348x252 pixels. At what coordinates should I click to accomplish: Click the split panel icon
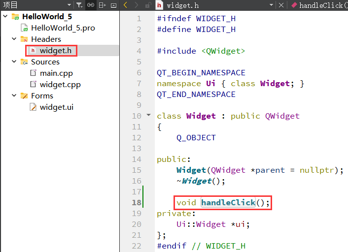tap(102, 5)
